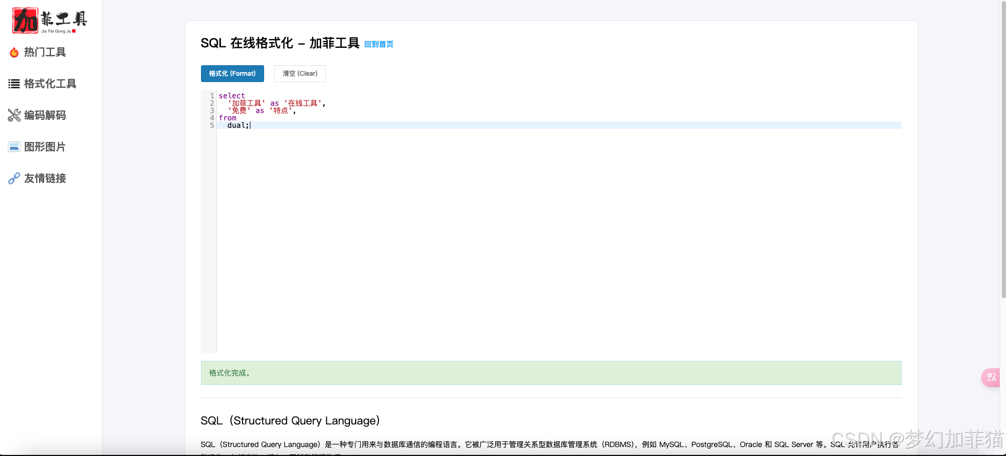Screen dimensions: 1006x456
Task: Open the 编码解码 menu item
Action: click(45, 115)
